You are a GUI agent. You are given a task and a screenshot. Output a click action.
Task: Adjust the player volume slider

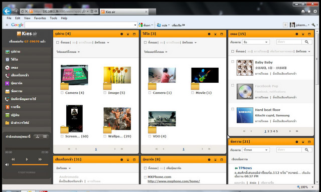(x=30, y=164)
